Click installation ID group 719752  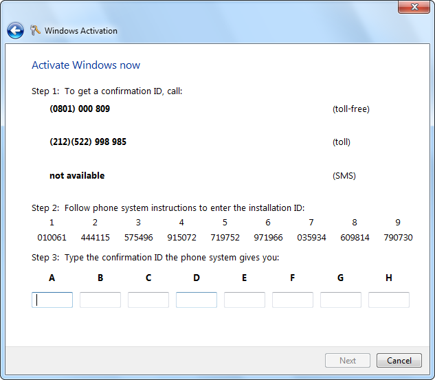click(x=225, y=238)
